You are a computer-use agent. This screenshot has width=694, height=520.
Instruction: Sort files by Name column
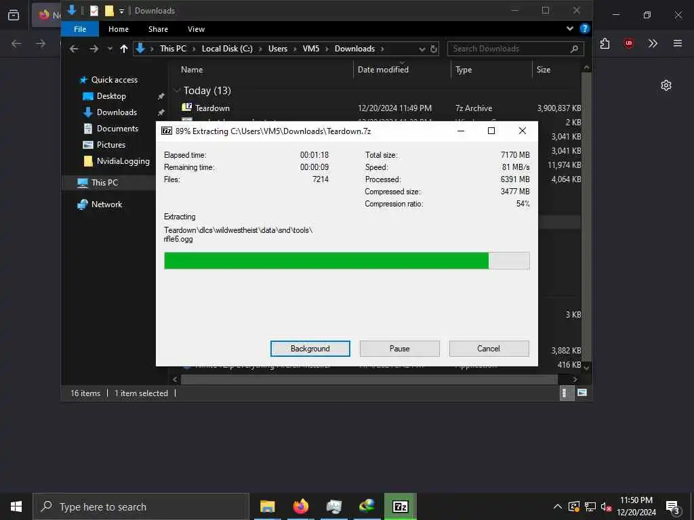(192, 70)
